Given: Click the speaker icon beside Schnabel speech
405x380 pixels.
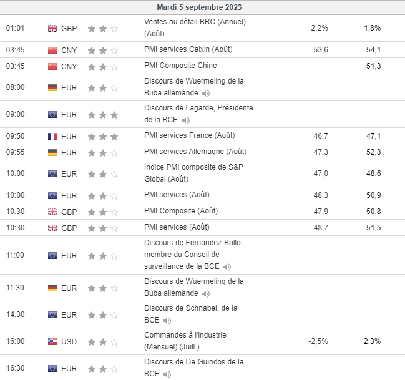Looking at the screenshot, I should tap(167, 321).
